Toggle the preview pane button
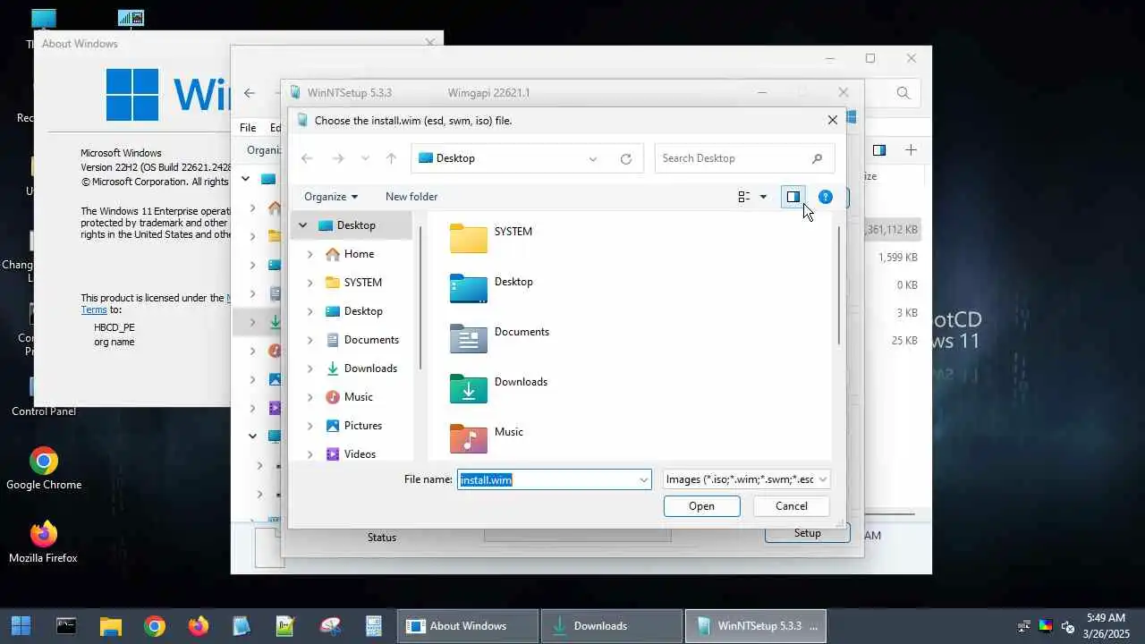Screen dimensions: 1145x644 (x=793, y=197)
